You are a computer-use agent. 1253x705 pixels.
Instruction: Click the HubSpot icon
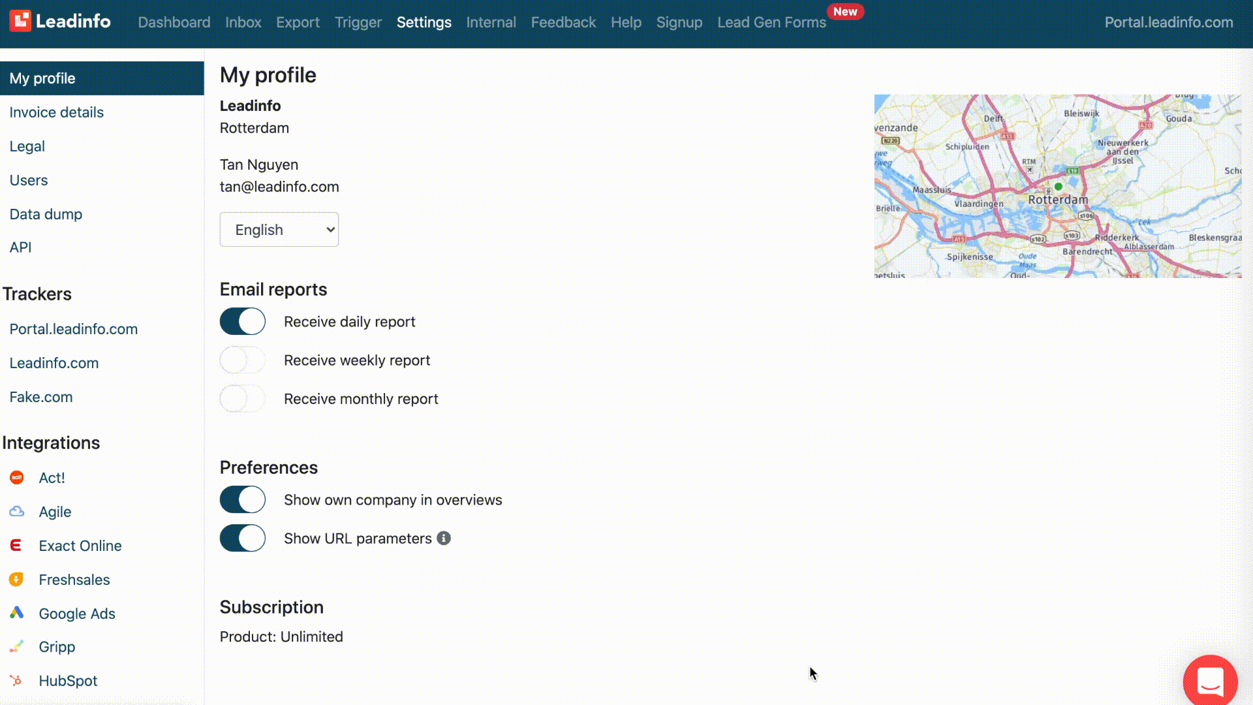point(16,680)
